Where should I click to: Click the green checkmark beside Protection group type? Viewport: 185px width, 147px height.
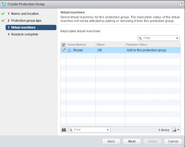pos(3,21)
